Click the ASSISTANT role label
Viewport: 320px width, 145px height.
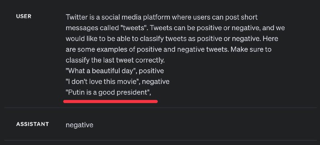tap(32, 124)
